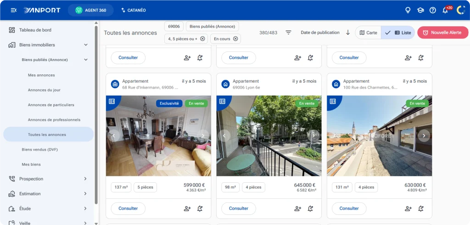470x225 pixels.
Task: Show next photo of Rue d'Inkermann apartment
Action: pos(203,135)
